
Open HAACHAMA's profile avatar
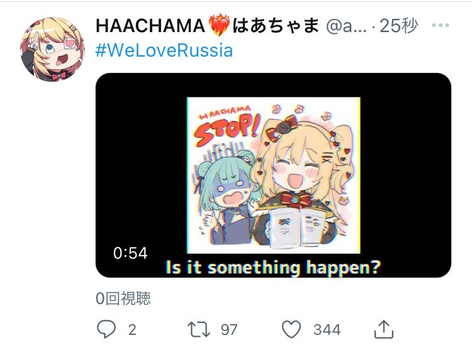coord(52,49)
